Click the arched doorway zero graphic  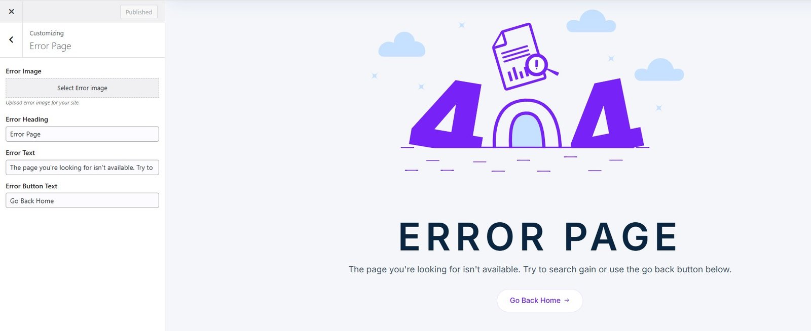click(x=527, y=123)
